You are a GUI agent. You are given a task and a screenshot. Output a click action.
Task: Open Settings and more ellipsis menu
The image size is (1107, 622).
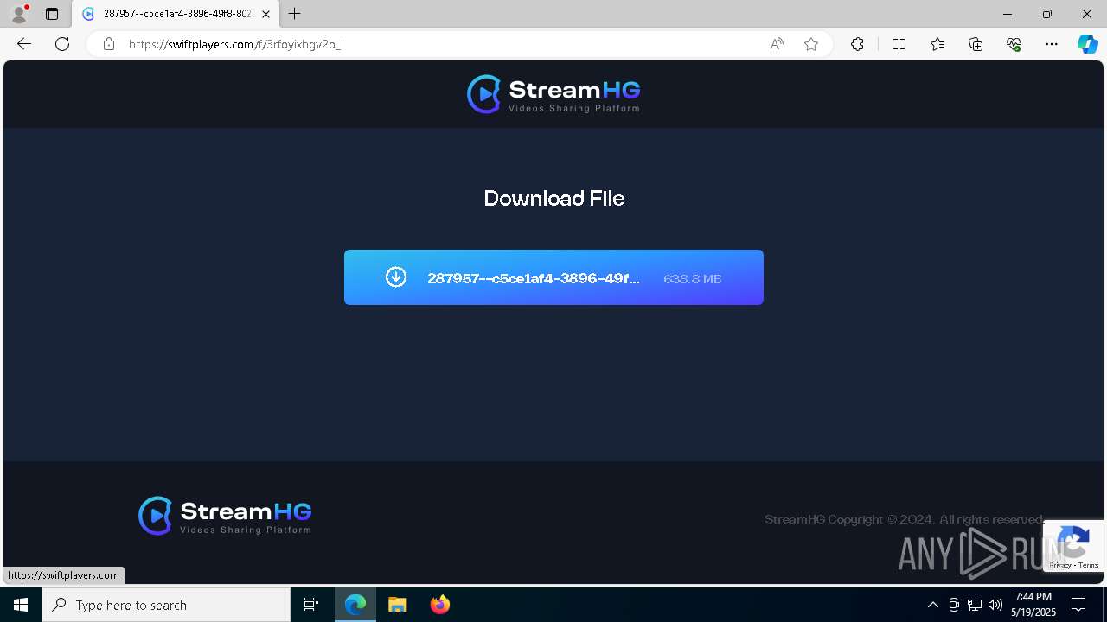1052,44
